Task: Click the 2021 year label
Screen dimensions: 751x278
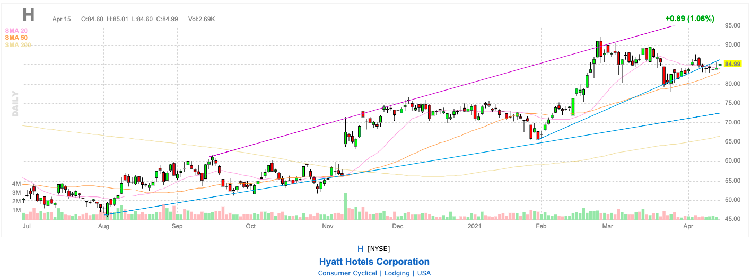Action: click(x=476, y=227)
